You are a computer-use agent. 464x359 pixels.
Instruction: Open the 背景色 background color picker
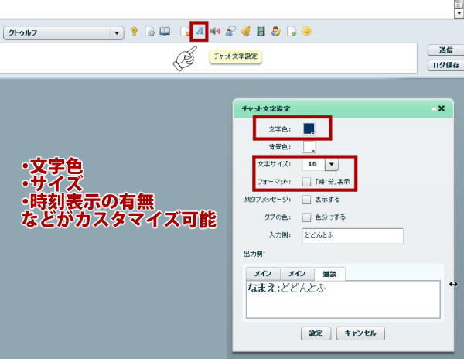click(309, 145)
